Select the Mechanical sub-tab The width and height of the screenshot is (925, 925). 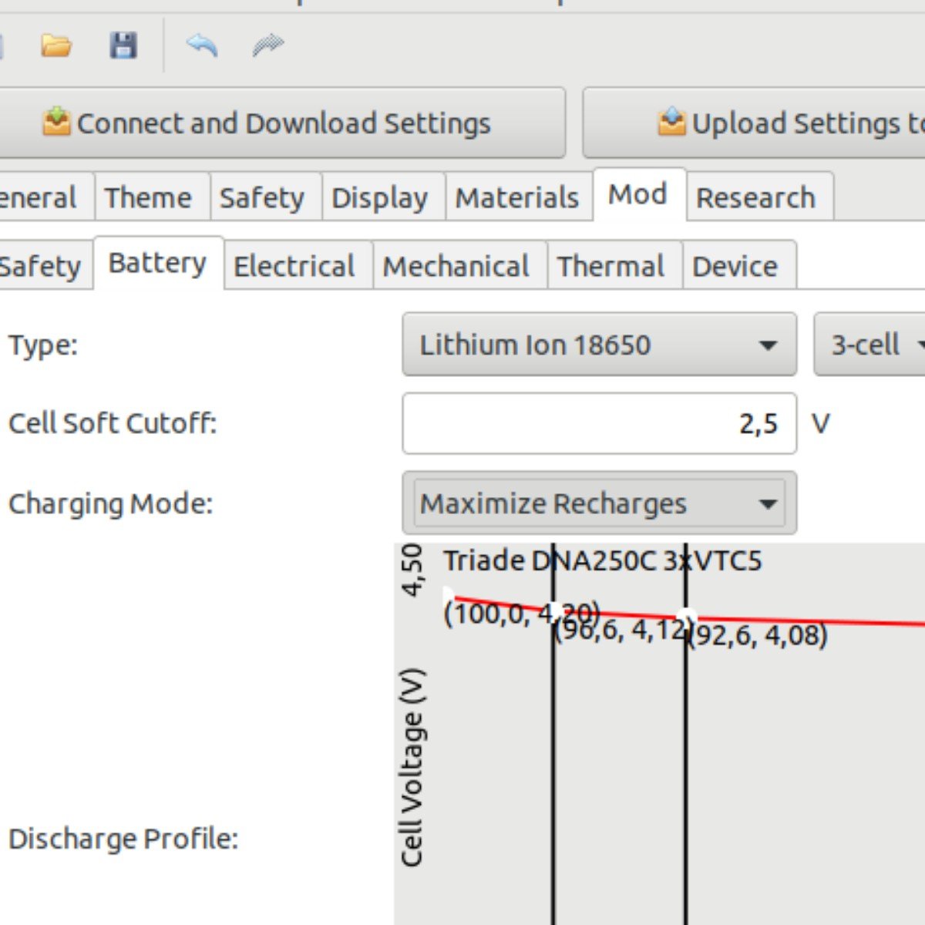(x=456, y=267)
